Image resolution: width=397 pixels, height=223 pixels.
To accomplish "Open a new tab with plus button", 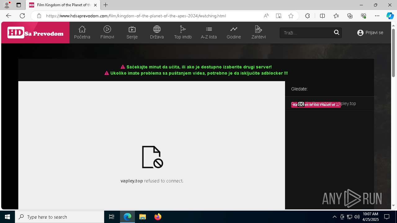I will 106,5.
